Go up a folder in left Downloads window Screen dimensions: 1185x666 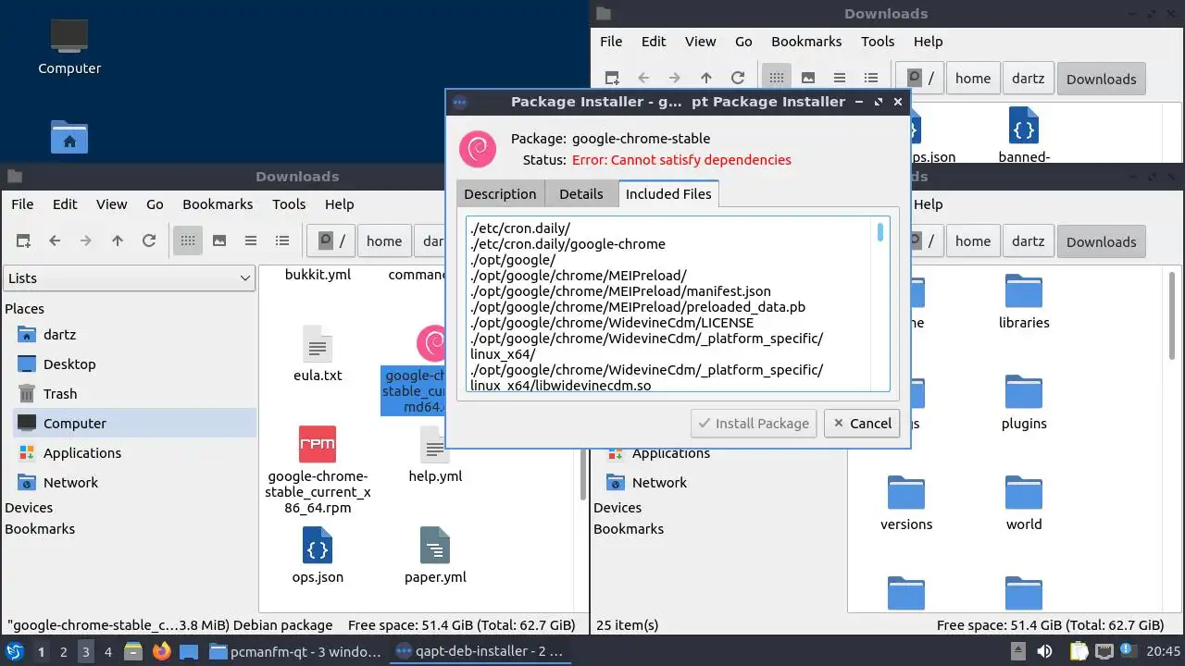[x=118, y=240]
